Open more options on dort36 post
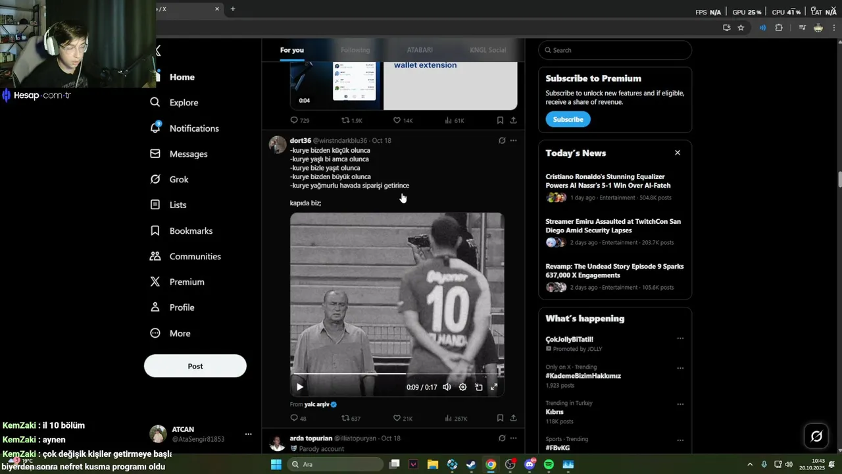 click(x=513, y=140)
